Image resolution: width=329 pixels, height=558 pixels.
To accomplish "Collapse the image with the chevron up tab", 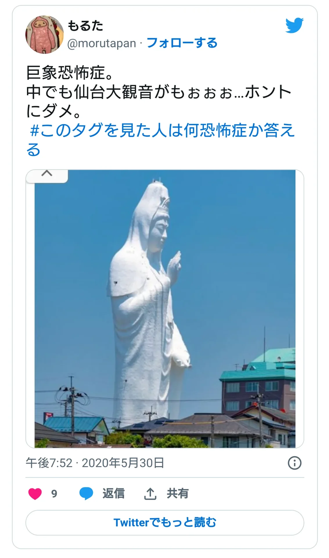I will coord(47,176).
